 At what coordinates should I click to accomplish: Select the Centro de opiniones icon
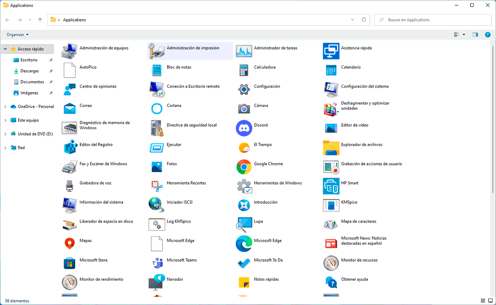[x=69, y=89]
